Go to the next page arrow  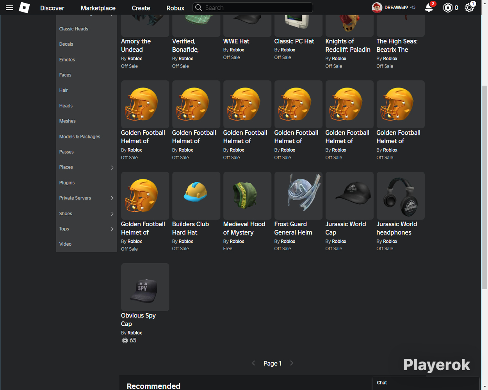point(291,363)
